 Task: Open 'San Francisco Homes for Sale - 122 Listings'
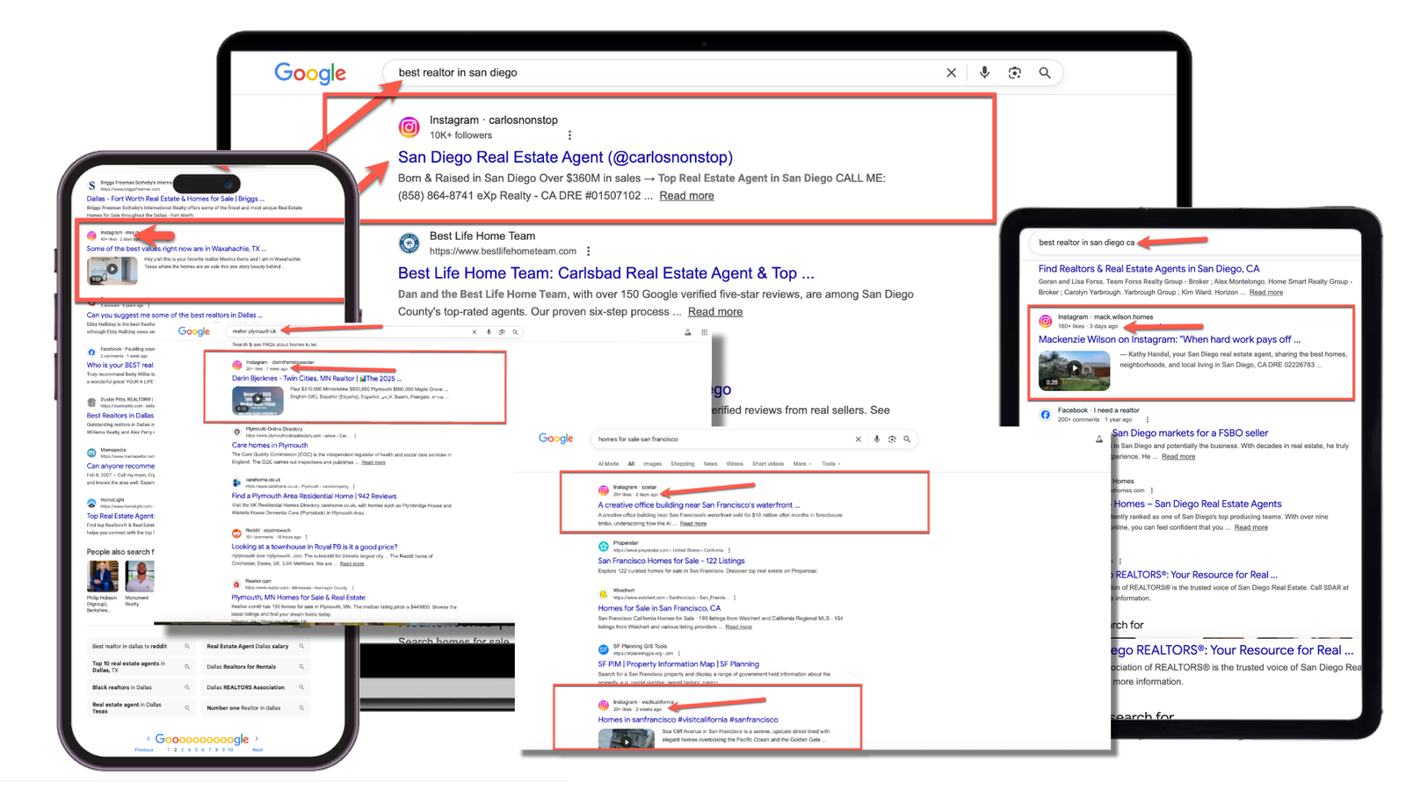click(x=670, y=561)
